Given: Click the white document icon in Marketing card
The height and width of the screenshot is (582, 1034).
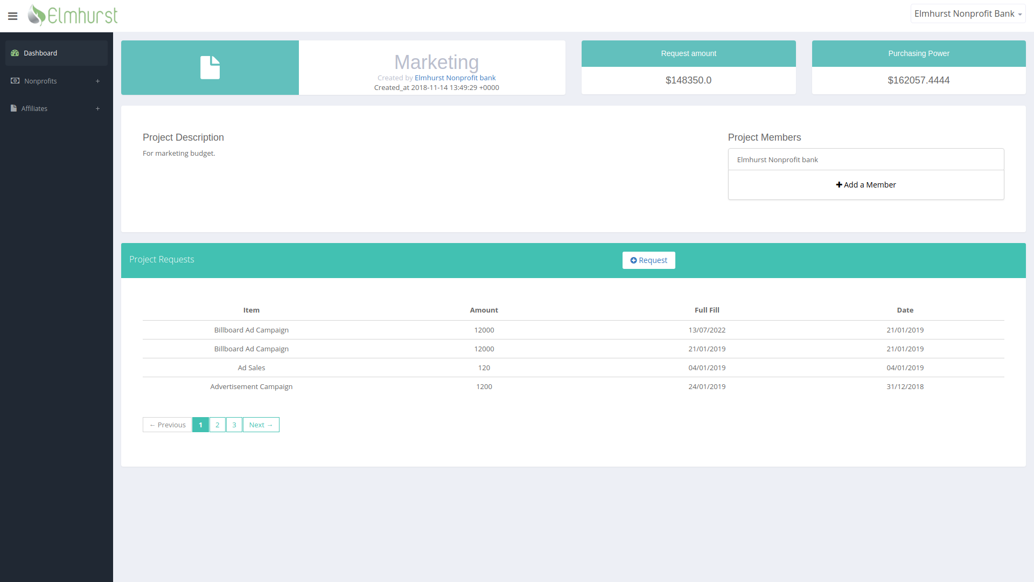Looking at the screenshot, I should 210,67.
